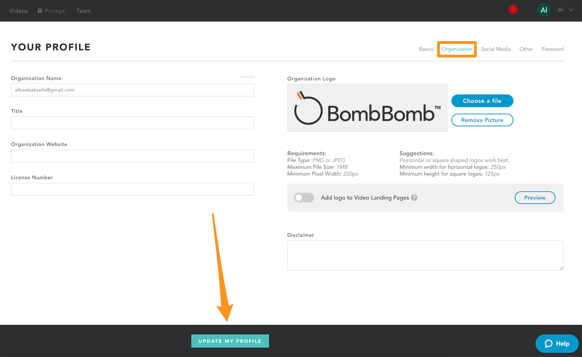Open the Password tab

pos(552,49)
